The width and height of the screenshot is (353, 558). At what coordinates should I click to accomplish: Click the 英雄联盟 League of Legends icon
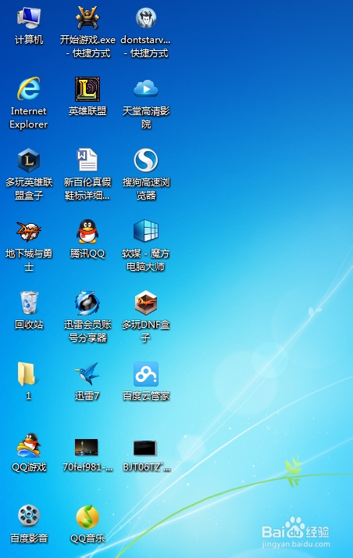pos(87,89)
